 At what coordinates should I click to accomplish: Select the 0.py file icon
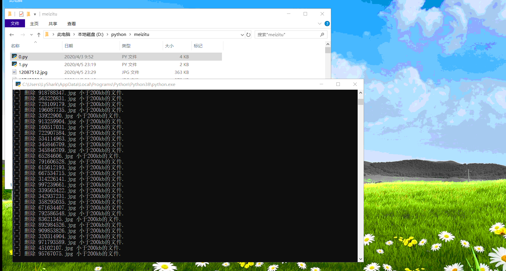tap(14, 56)
